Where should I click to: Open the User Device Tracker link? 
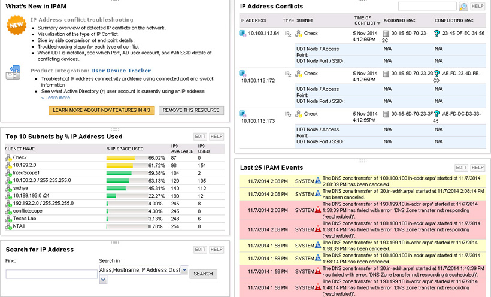coord(120,71)
